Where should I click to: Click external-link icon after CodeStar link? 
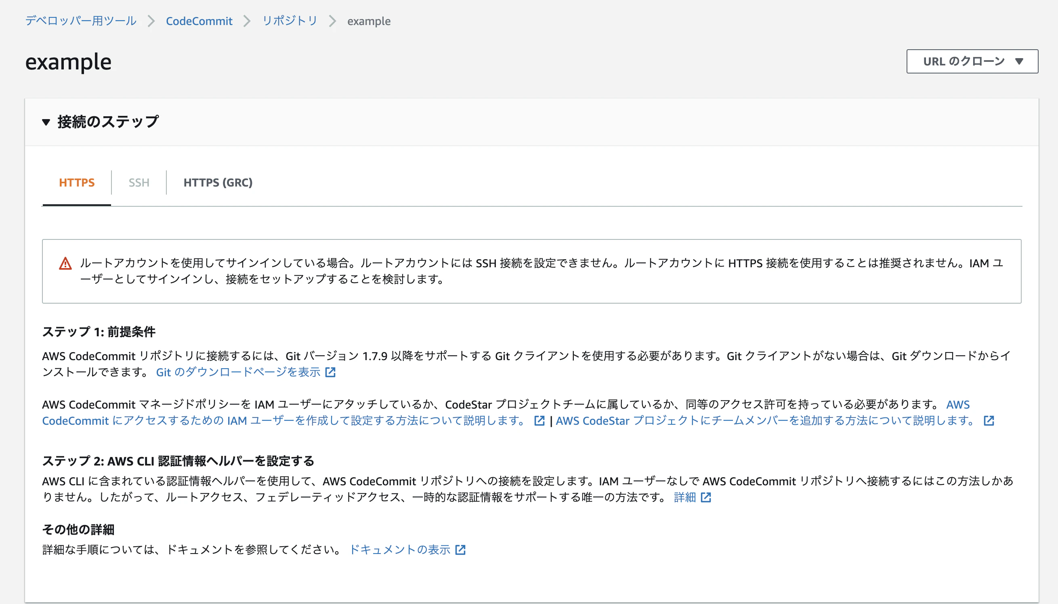pos(989,421)
